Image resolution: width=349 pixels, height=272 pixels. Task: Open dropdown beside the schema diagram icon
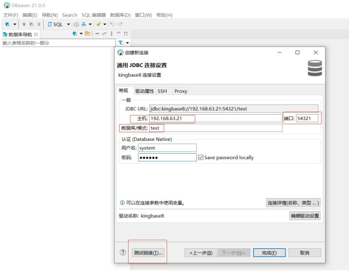(x=90, y=24)
